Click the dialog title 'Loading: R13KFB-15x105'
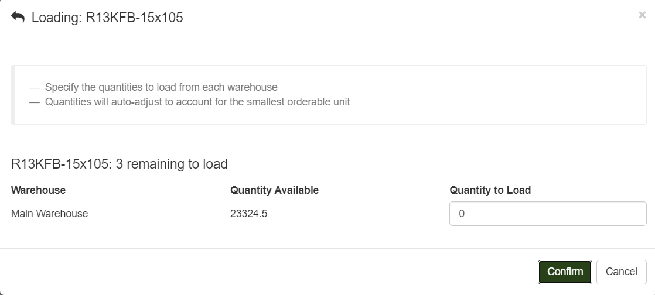Image resolution: width=655 pixels, height=295 pixels. point(107,18)
